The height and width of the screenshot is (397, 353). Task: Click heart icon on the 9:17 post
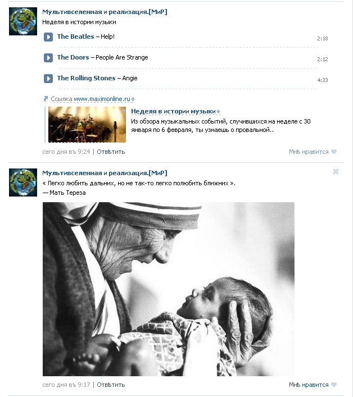click(x=334, y=385)
